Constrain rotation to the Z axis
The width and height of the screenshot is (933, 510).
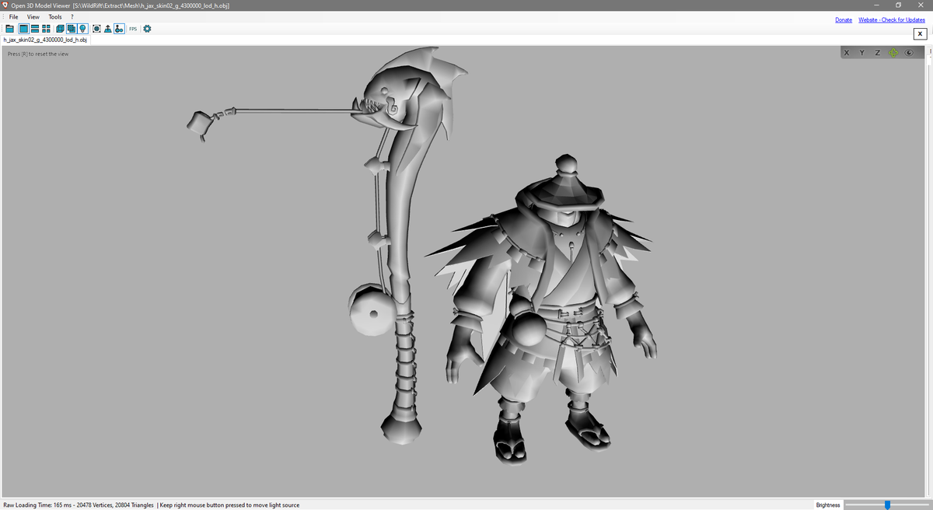(x=877, y=53)
